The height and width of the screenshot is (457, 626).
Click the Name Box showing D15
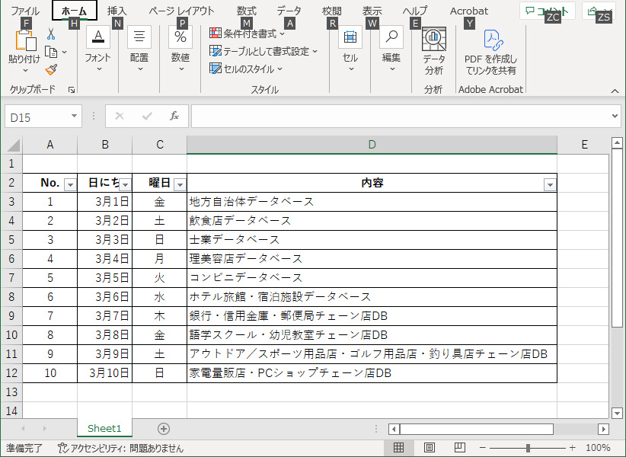[x=38, y=117]
